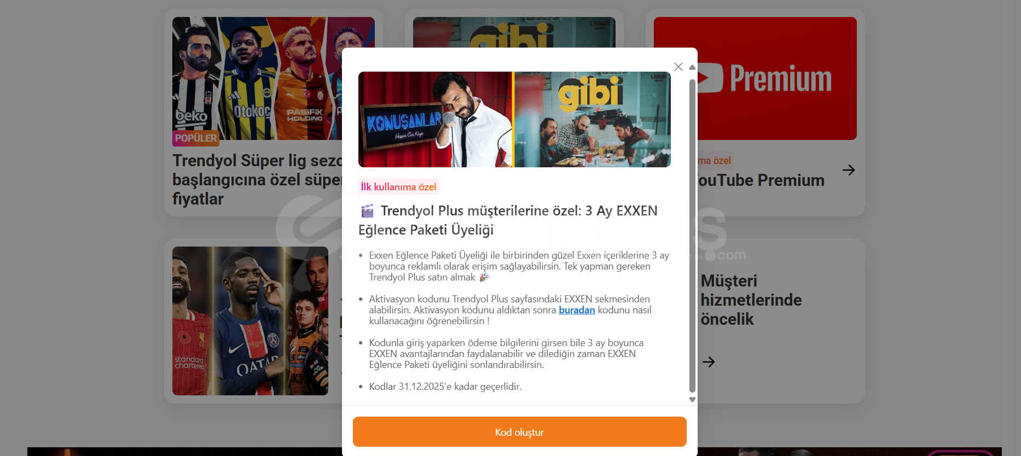Close the EXXEN offer popup
Screen dimensions: 1021x456
point(678,67)
